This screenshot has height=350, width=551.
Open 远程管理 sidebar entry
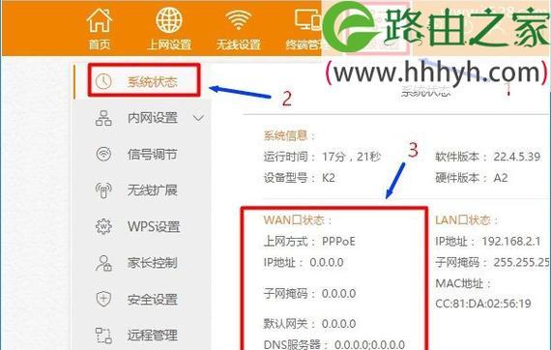[153, 335]
